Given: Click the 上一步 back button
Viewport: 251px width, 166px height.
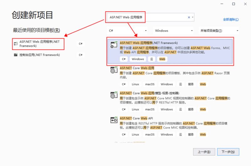Looking at the screenshot, I should pos(204,152).
